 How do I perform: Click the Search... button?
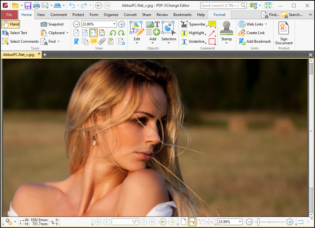coord(292,15)
